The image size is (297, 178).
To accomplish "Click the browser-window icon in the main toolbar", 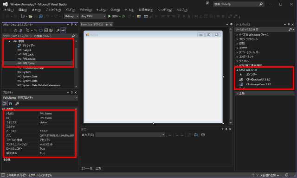I will click(146, 16).
